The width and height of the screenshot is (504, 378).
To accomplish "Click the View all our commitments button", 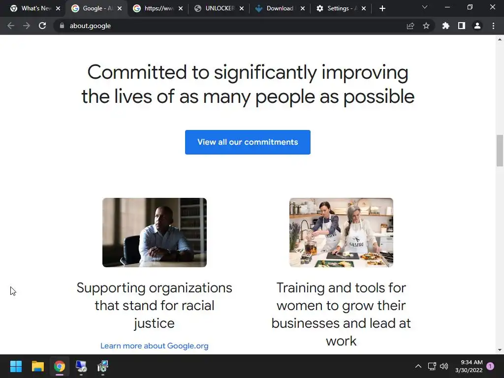I will point(248,142).
